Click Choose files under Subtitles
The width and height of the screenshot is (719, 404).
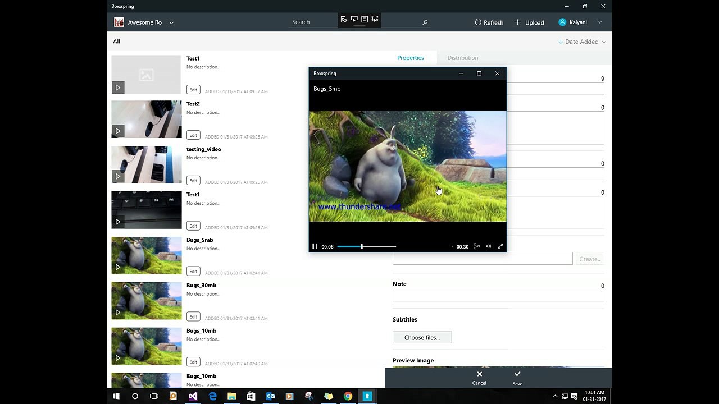422,337
